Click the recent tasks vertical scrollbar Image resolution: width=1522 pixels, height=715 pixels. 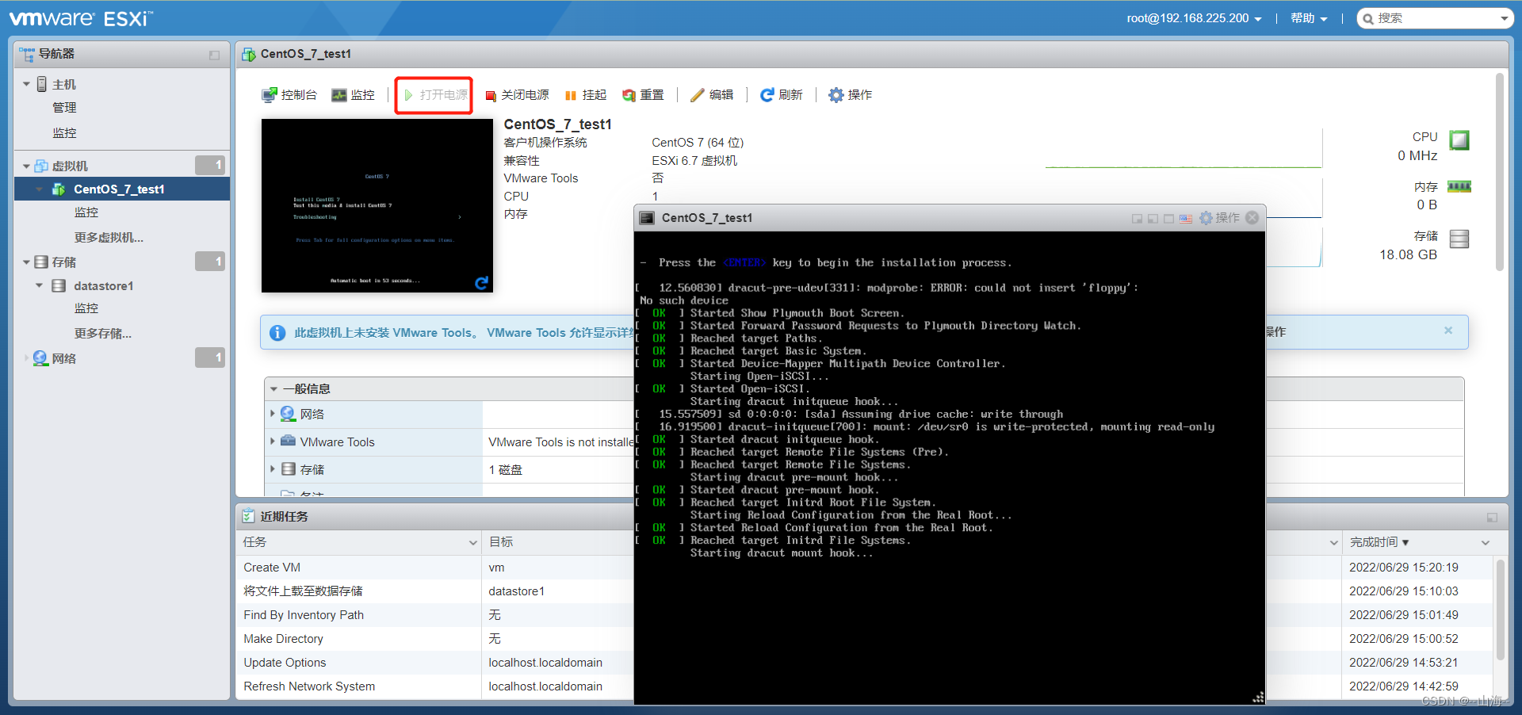click(1500, 609)
